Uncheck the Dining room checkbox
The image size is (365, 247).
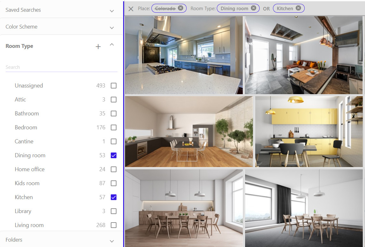point(114,155)
